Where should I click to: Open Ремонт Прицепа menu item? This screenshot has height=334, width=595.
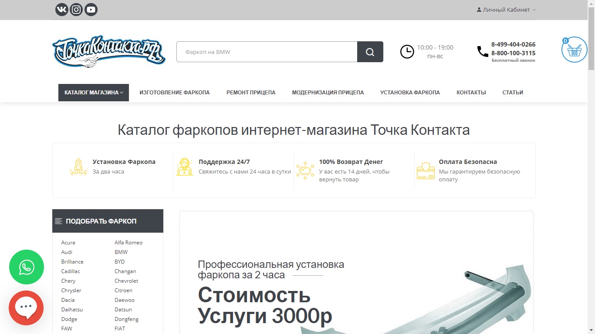point(251,93)
